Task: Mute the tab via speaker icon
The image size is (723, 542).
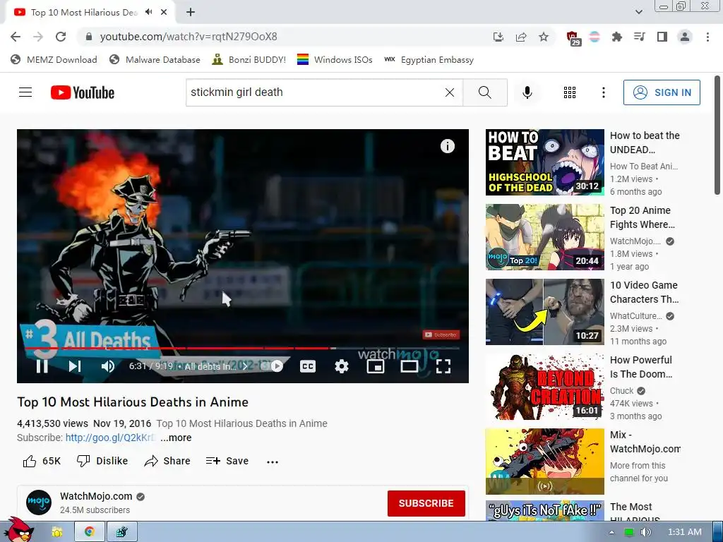Action: pyautogui.click(x=148, y=12)
